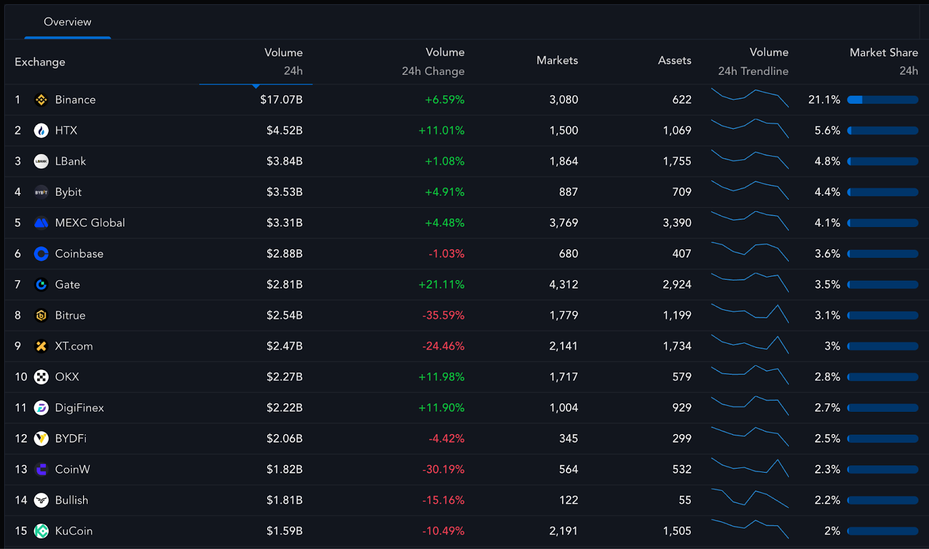
Task: Click the LBank logo icon
Action: (x=41, y=161)
